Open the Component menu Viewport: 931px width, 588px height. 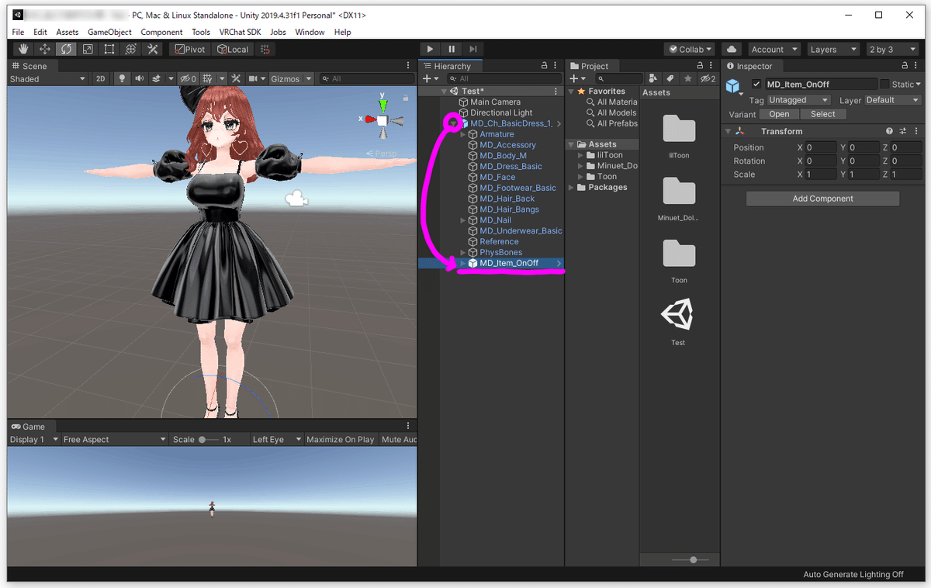pos(161,32)
